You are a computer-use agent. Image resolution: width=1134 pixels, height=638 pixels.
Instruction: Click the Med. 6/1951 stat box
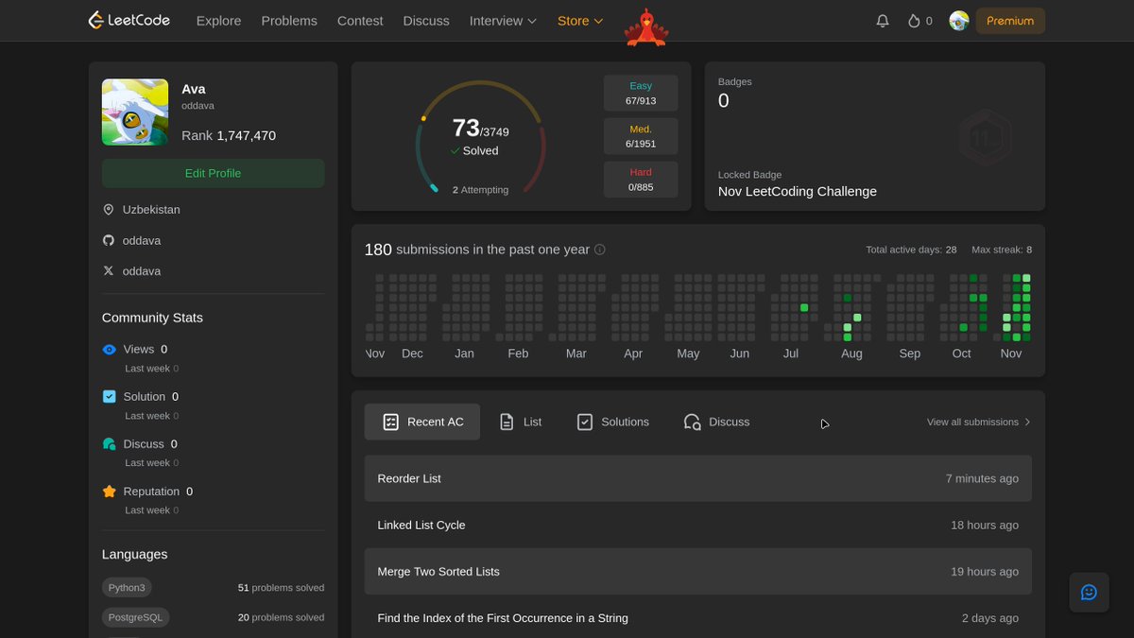point(641,136)
